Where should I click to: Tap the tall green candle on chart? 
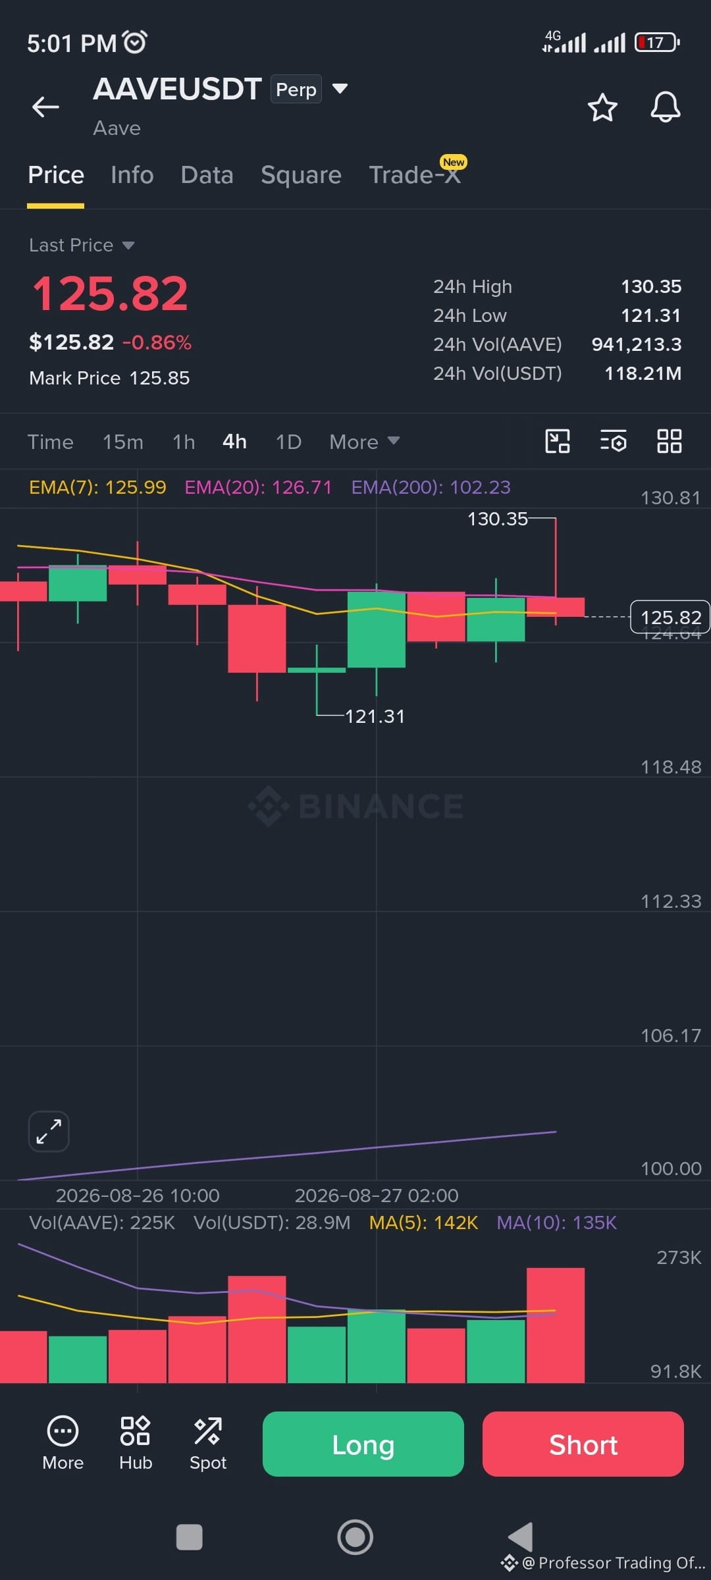[x=377, y=630]
